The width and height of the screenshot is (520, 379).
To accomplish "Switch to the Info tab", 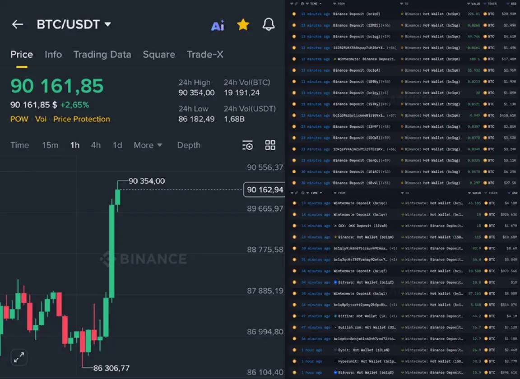I will (53, 55).
